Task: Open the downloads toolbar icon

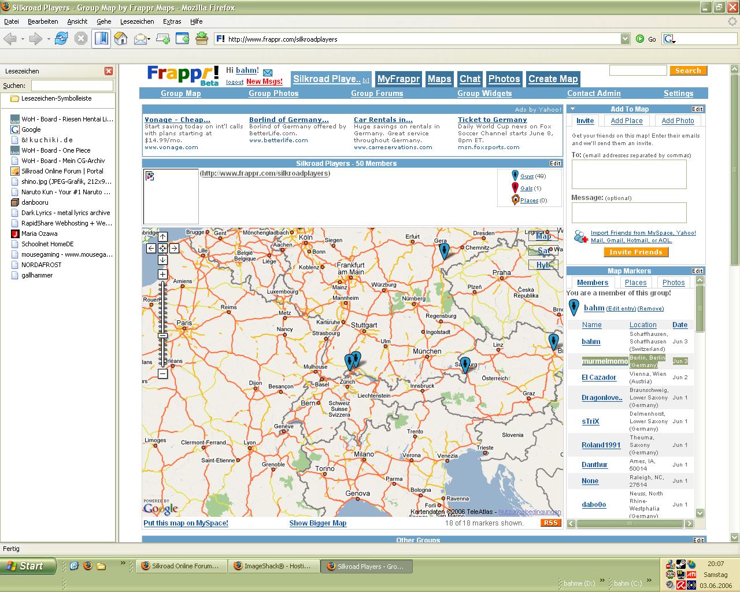Action: point(202,39)
